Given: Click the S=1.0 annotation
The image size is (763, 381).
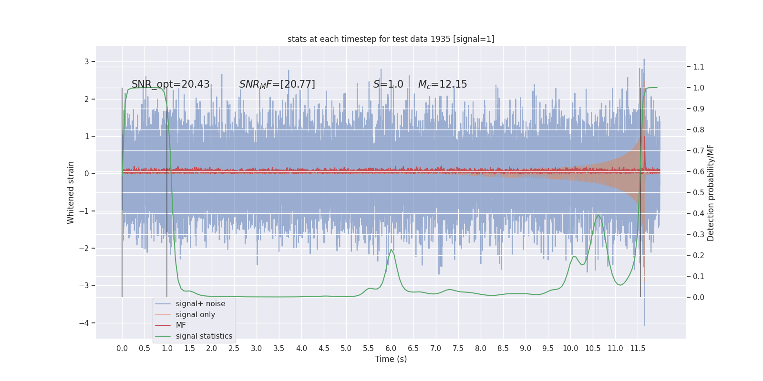Looking at the screenshot, I should pyautogui.click(x=388, y=84).
